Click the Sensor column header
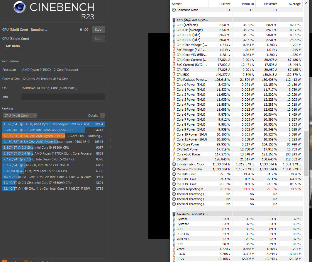This screenshot has width=312, height=262. pyautogui.click(x=190, y=4)
